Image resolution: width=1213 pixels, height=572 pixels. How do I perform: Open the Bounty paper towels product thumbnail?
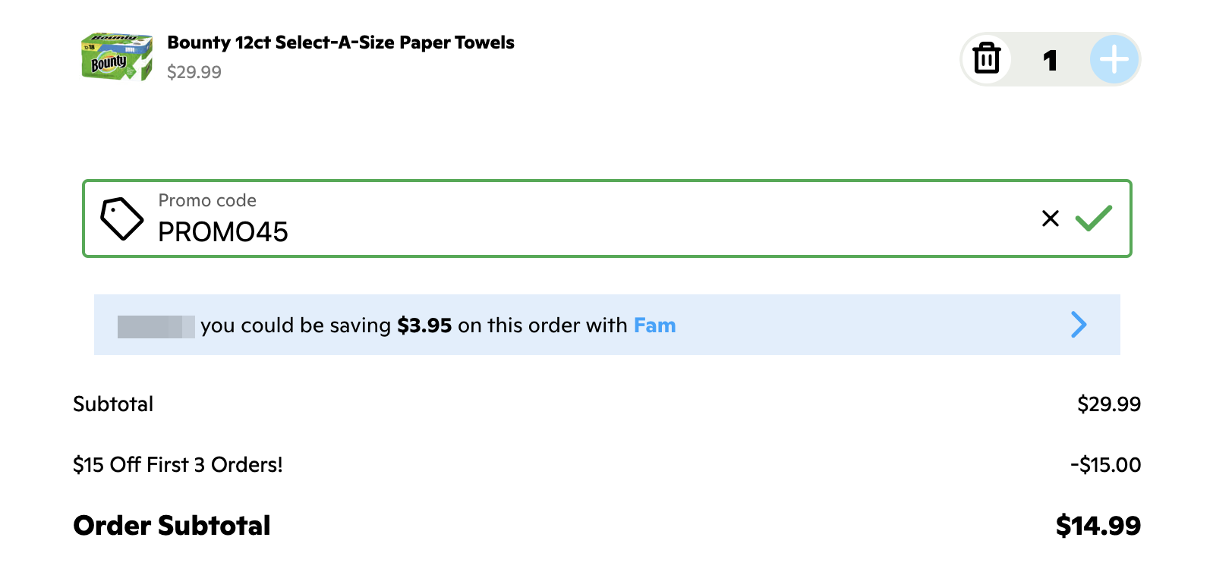pos(117,57)
